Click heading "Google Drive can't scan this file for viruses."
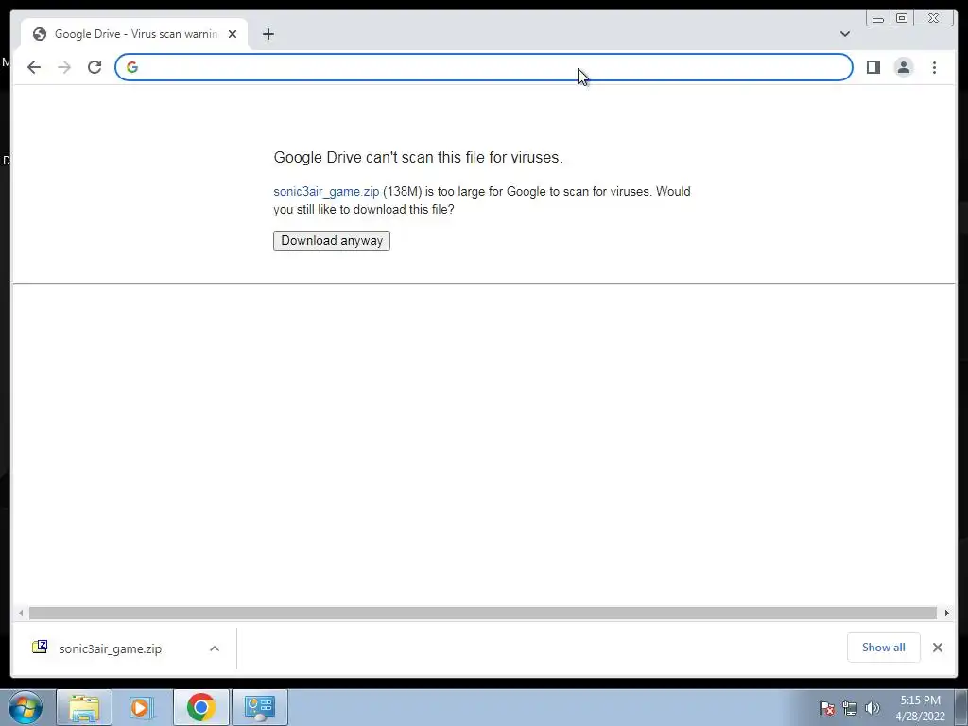Viewport: 968px width, 726px height. tap(418, 158)
